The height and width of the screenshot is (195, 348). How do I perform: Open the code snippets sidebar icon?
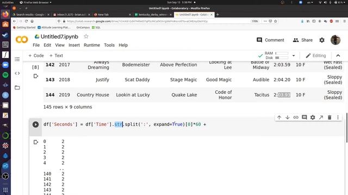pos(17,73)
